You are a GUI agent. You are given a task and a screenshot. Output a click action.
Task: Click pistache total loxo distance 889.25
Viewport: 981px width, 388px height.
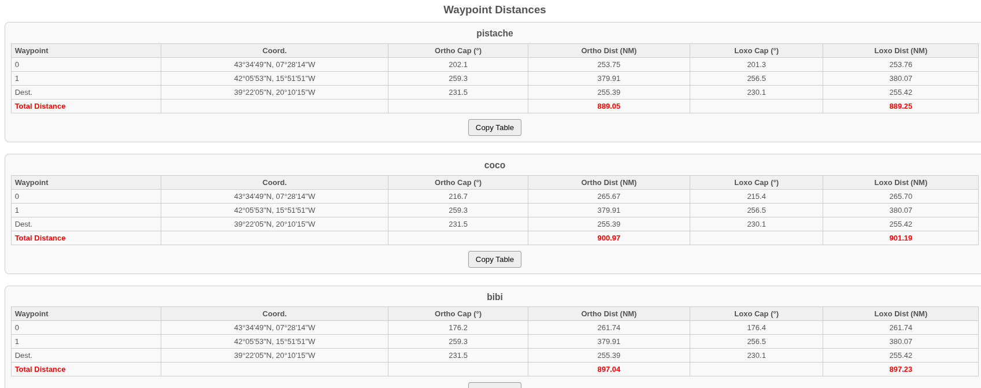tap(901, 106)
